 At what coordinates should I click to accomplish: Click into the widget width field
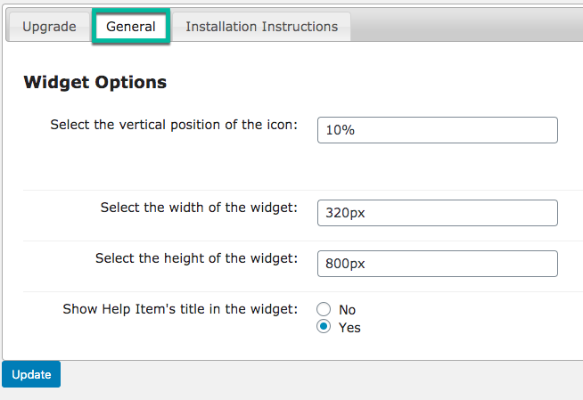[437, 213]
